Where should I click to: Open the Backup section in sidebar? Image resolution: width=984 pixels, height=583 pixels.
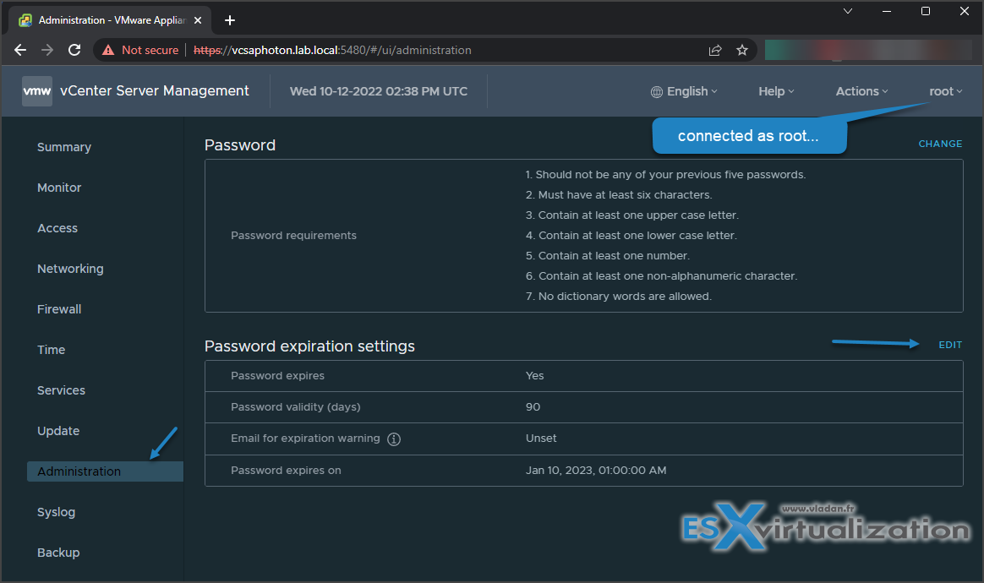pyautogui.click(x=58, y=553)
